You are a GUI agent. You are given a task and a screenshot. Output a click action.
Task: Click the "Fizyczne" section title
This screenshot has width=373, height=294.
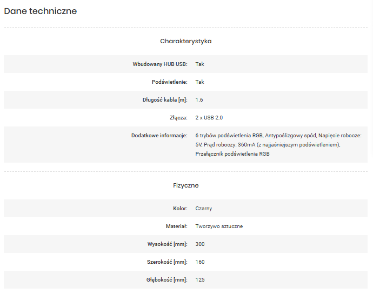pos(185,185)
